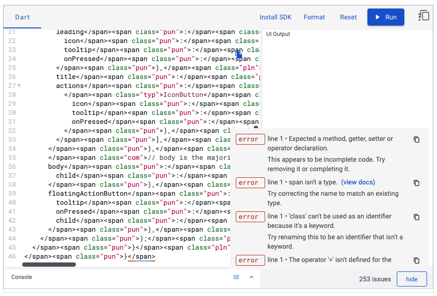This screenshot has width=437, height=296.
Task: Clear the console output icon
Action: pyautogui.click(x=236, y=277)
